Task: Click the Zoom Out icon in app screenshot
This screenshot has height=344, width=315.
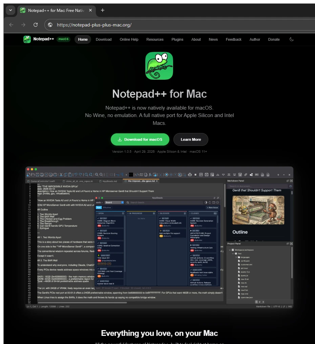Action: [x=101, y=175]
